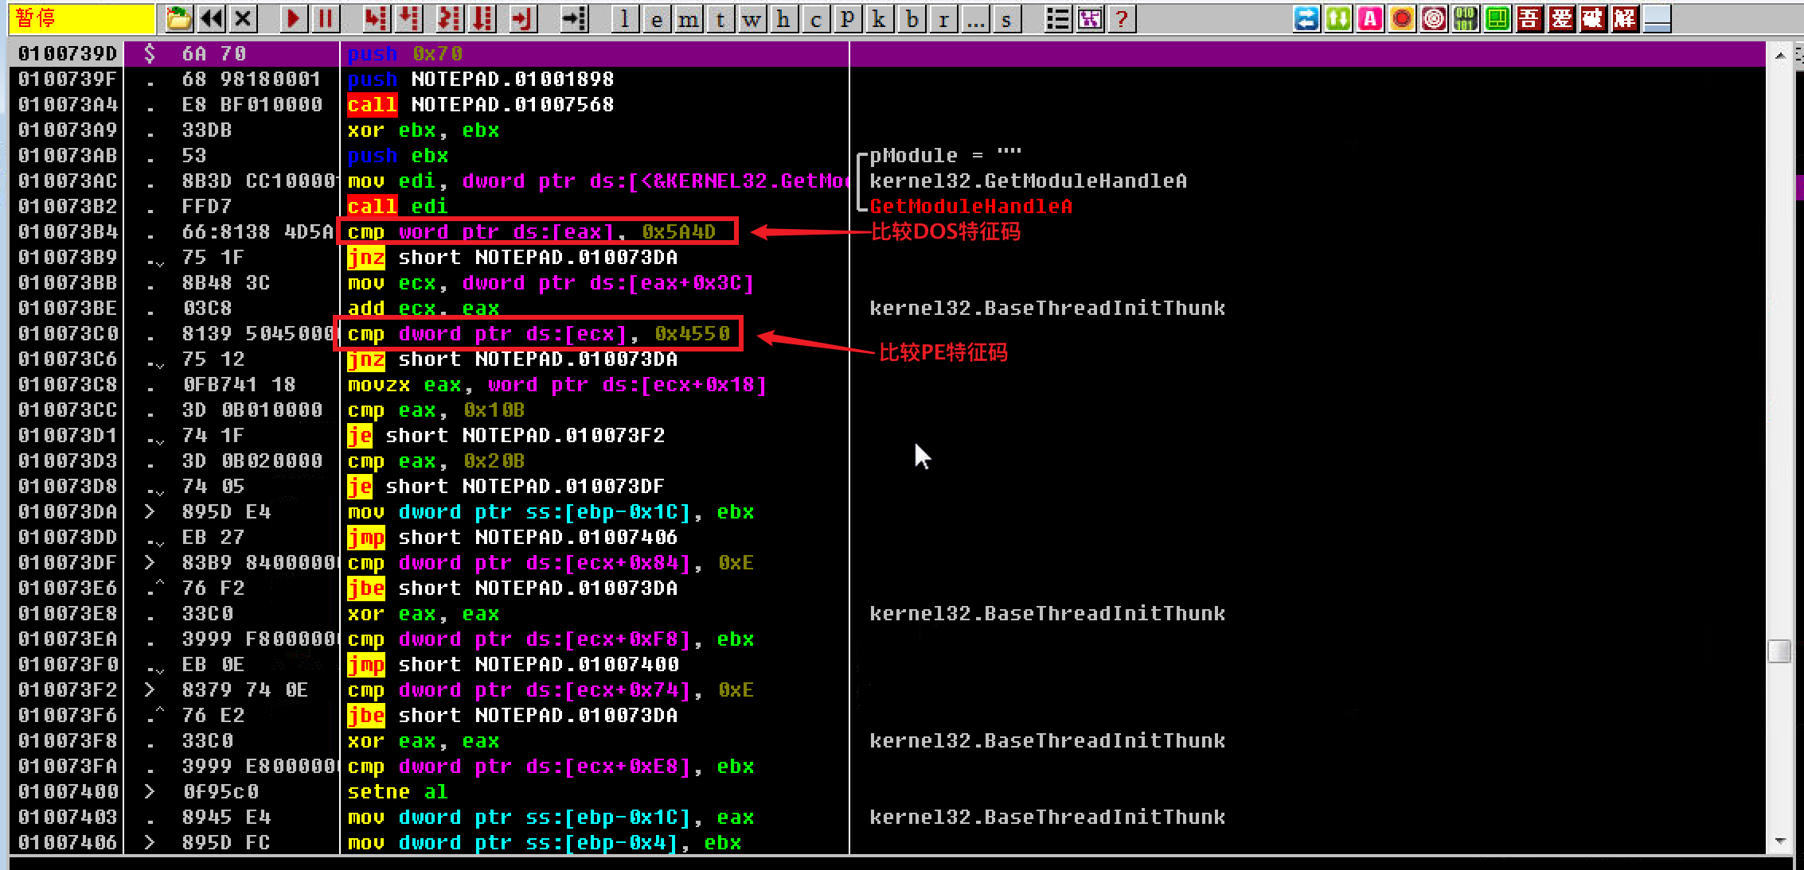This screenshot has width=1804, height=870.
Task: Click the Step over icon
Action: tap(409, 18)
